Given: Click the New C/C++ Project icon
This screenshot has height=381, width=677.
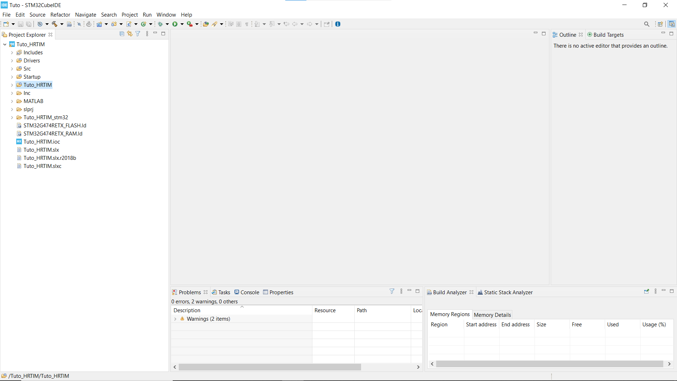Looking at the screenshot, I should 99,24.
